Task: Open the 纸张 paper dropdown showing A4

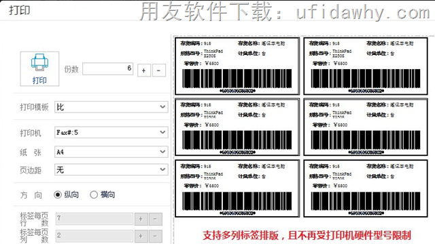Action: pyautogui.click(x=111, y=152)
